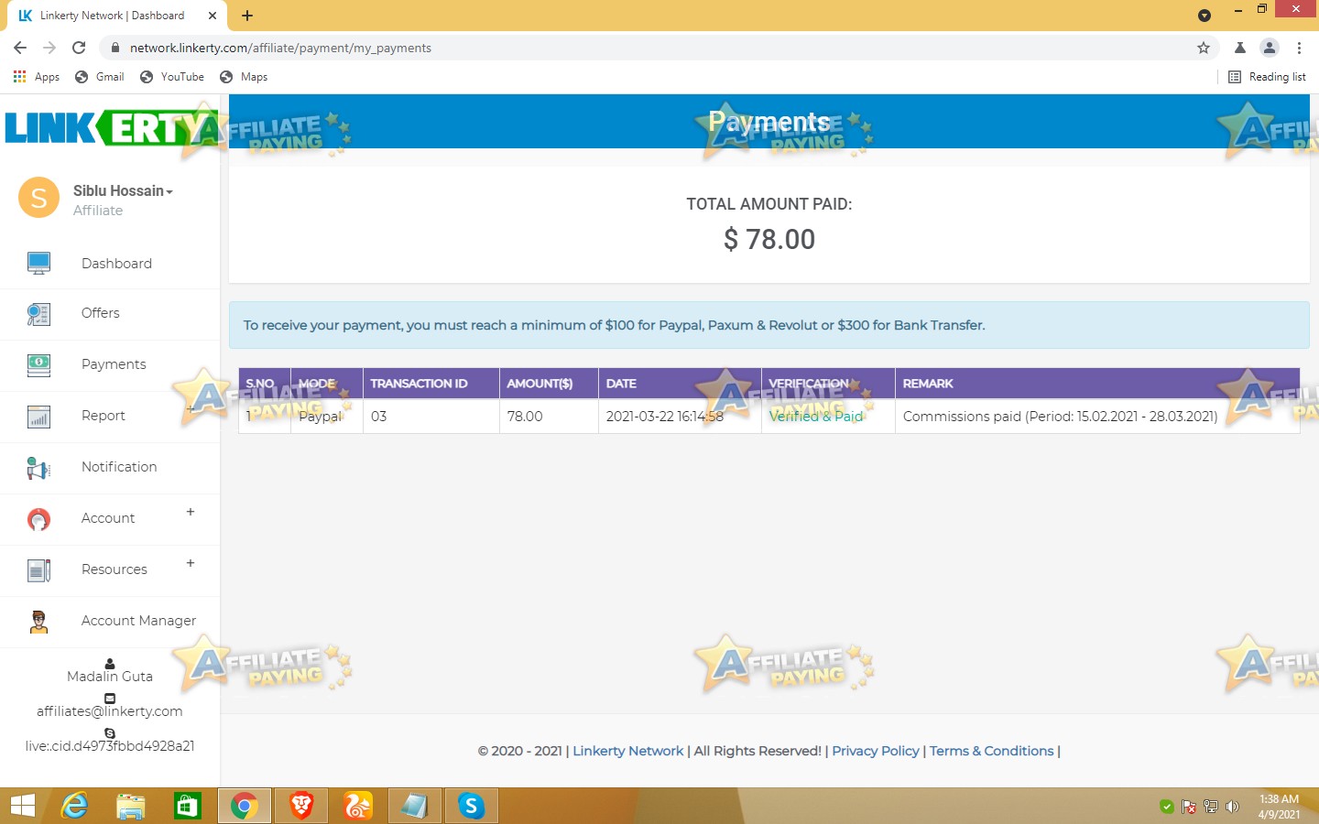Reload the page with the refresh icon
1319x824 pixels.
79,48
